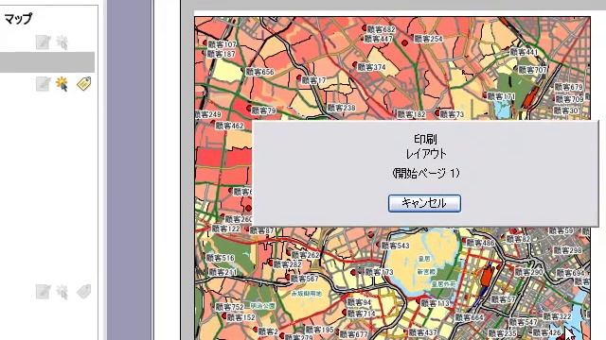606x340 pixels.
Task: Click the 顧客664 label on the map
Action: click(x=469, y=317)
